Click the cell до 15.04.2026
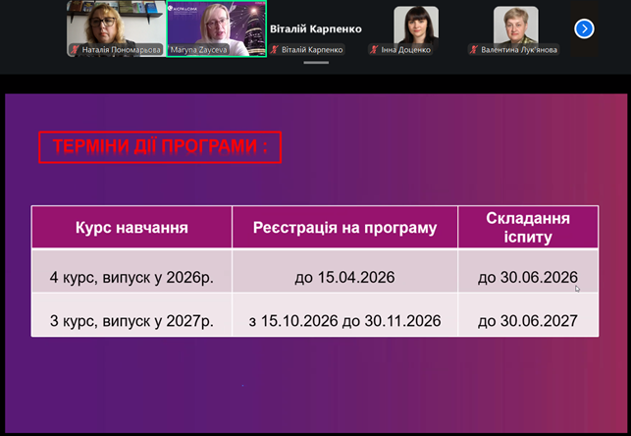Image resolution: width=631 pixels, height=436 pixels. click(x=344, y=278)
